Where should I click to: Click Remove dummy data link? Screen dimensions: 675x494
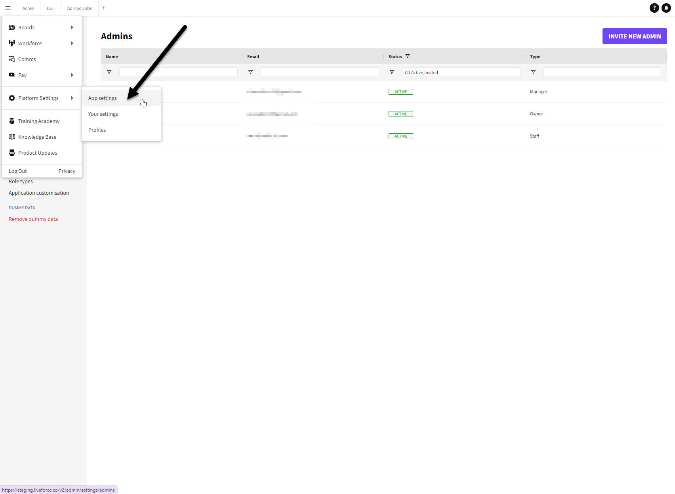33,219
